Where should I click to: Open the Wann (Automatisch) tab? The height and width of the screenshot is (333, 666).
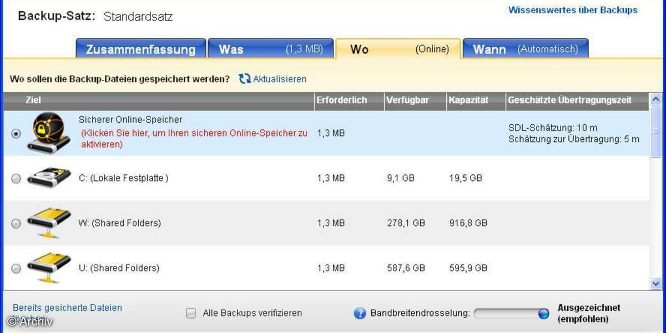525,49
